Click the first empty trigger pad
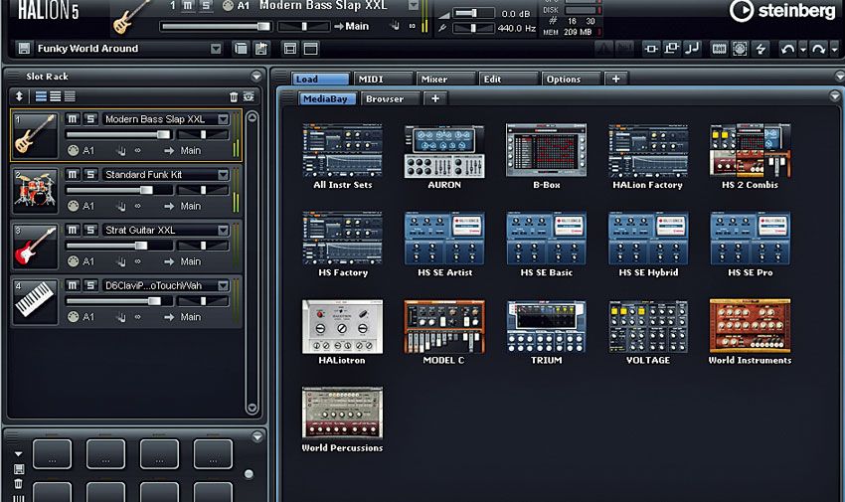845x502 pixels. (52, 454)
